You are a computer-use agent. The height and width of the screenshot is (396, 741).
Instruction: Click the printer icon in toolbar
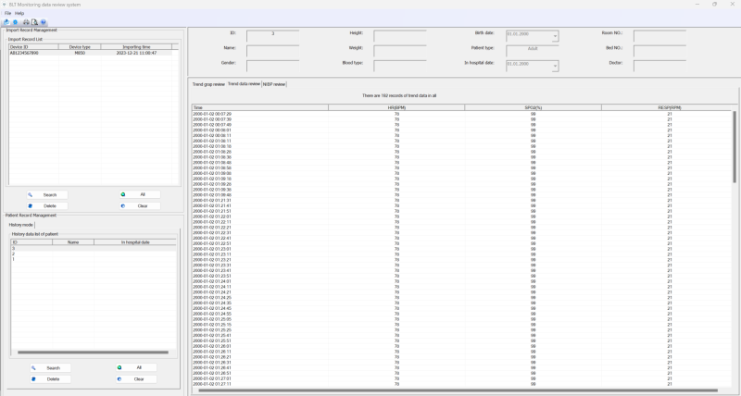(x=25, y=22)
